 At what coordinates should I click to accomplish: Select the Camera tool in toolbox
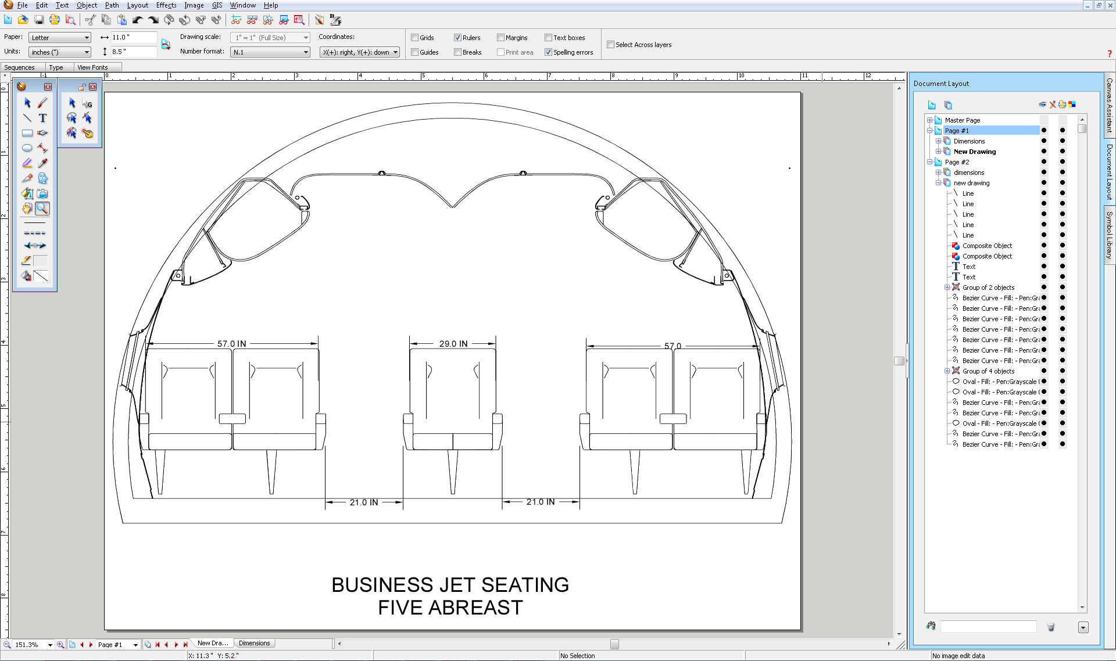click(42, 193)
